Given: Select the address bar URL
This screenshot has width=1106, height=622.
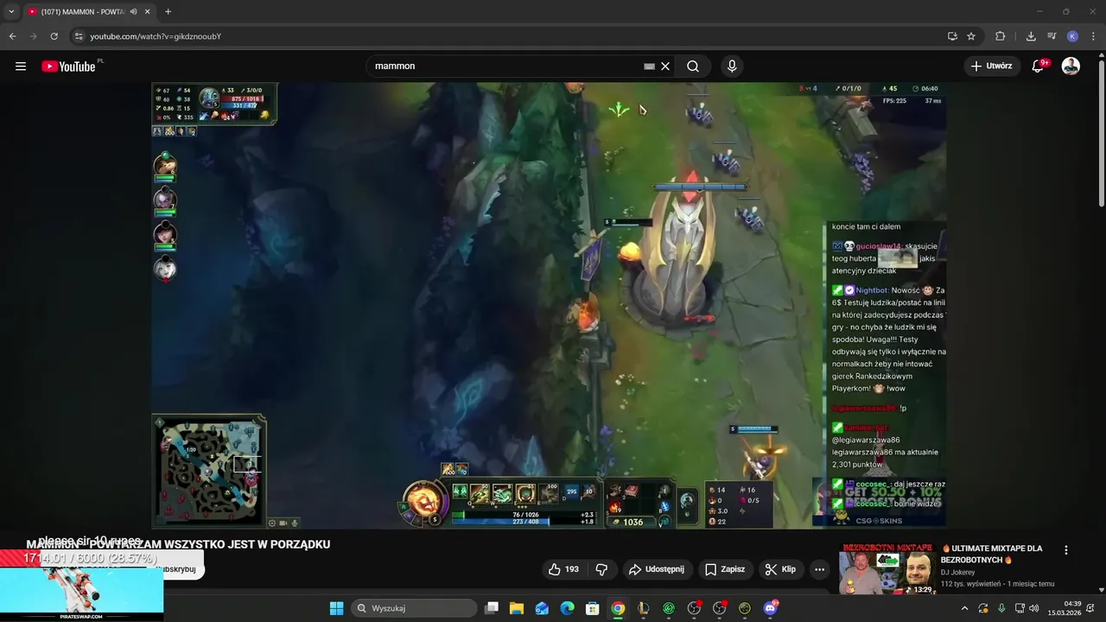Looking at the screenshot, I should [x=156, y=36].
